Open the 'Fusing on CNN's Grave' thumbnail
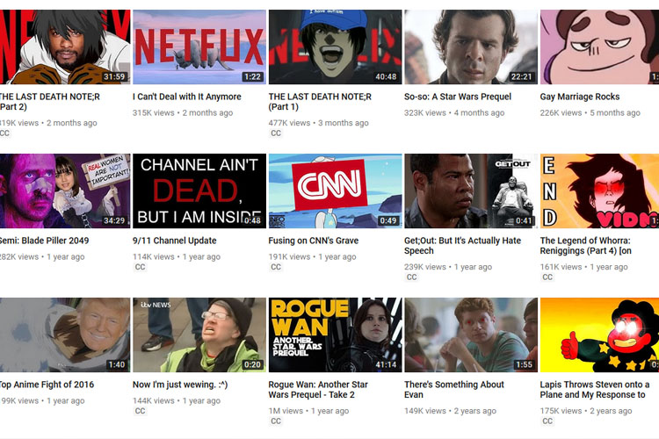 point(335,191)
